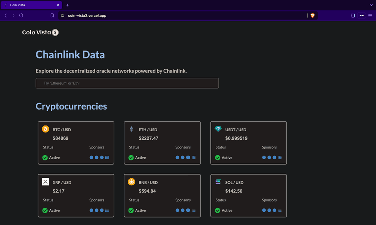
Task: Click the green Active checkmark on BTC card
Action: (45, 158)
